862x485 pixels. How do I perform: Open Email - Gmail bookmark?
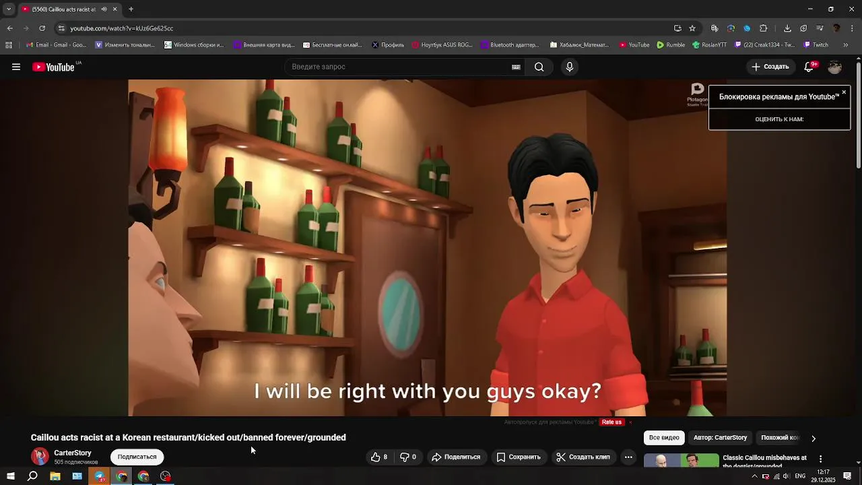pos(55,45)
